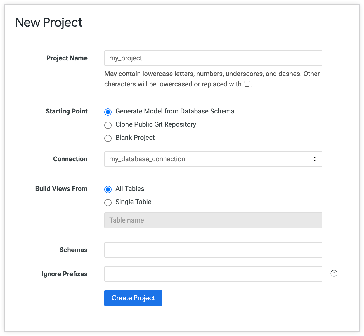
Task: Click the New Project page heading
Action: click(49, 22)
